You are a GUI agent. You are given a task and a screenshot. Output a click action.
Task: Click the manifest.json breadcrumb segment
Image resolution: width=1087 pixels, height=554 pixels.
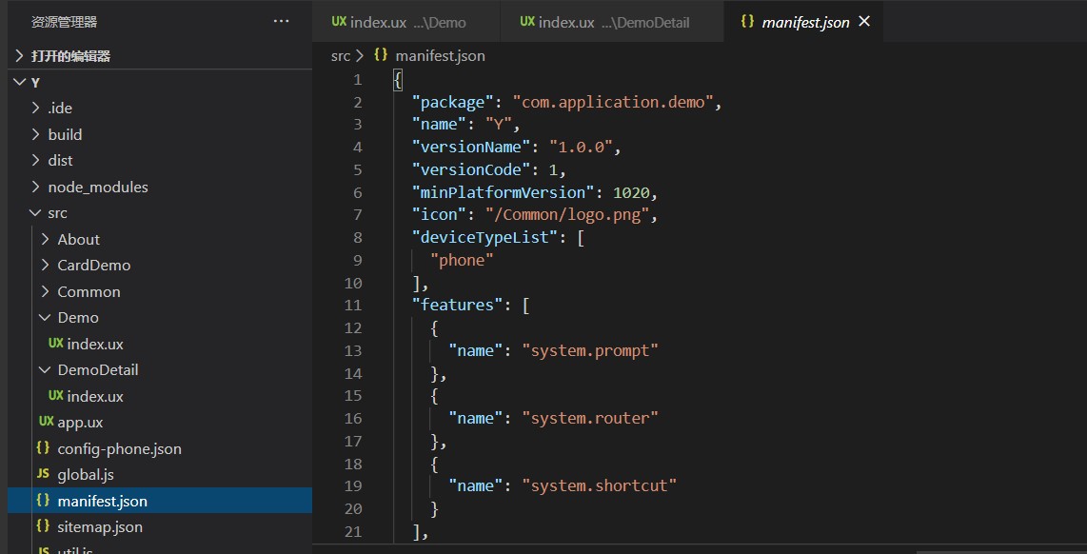coord(440,55)
